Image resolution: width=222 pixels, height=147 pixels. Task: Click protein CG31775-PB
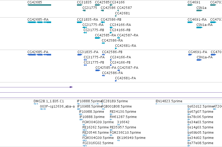click(x=85, y=65)
